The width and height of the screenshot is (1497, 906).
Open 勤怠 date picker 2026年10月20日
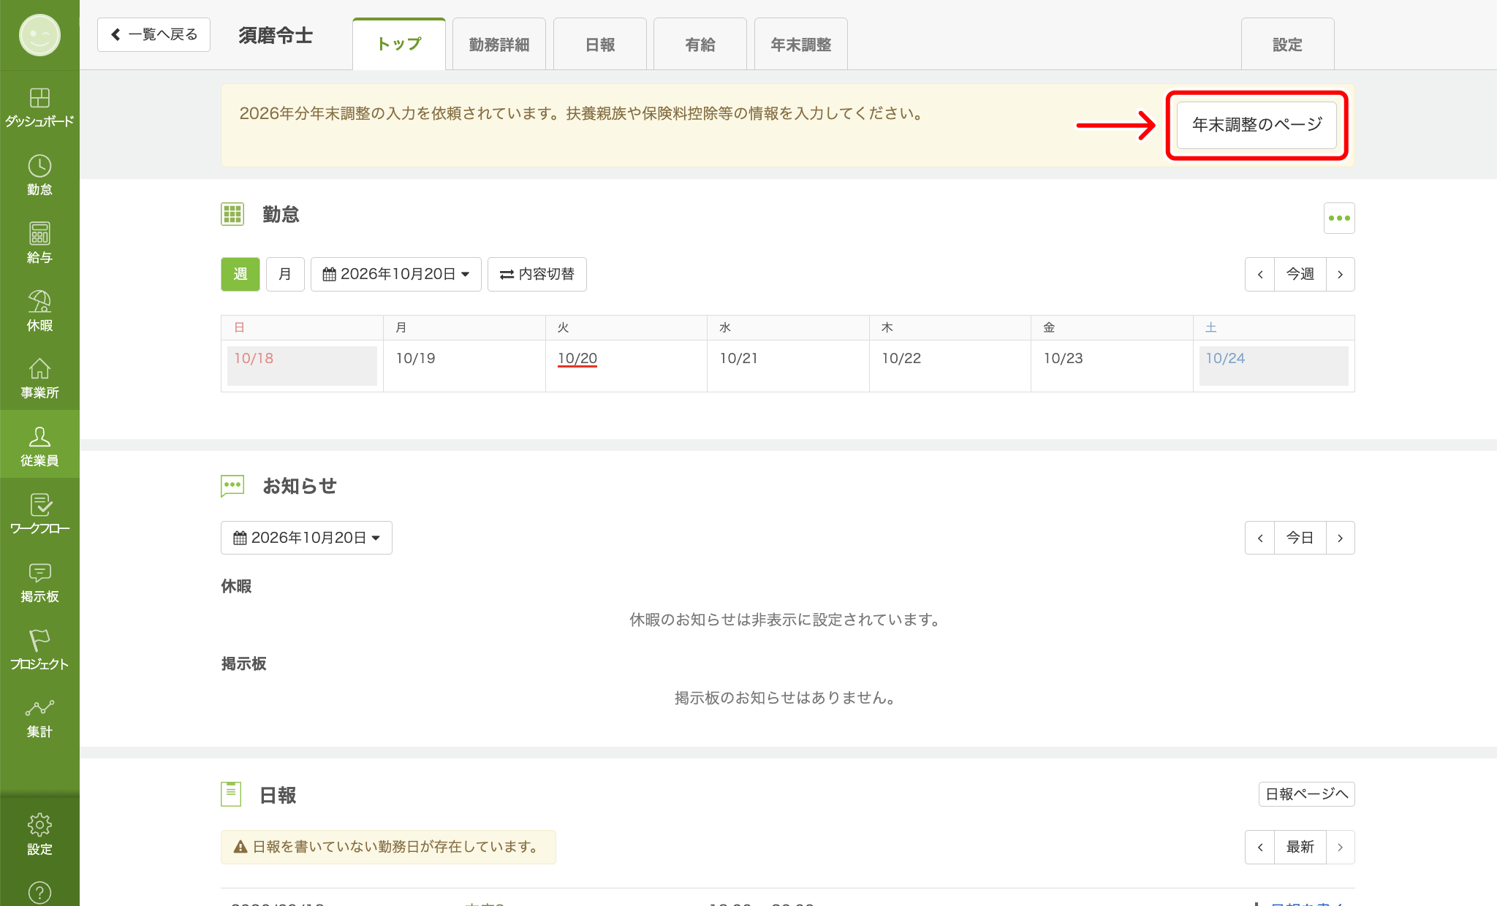396,274
